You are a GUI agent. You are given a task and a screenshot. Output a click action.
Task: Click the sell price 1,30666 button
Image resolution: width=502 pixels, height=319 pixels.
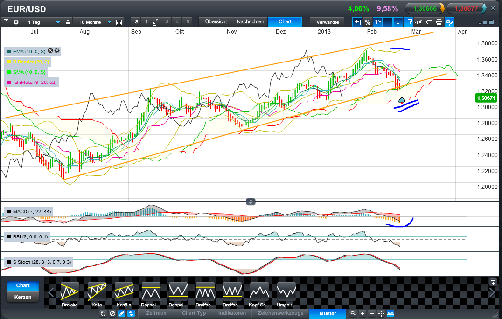[x=425, y=8]
